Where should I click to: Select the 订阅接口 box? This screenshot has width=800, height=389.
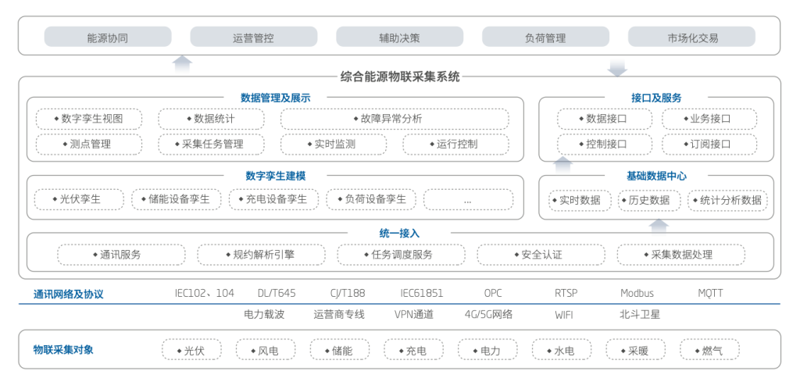click(709, 145)
